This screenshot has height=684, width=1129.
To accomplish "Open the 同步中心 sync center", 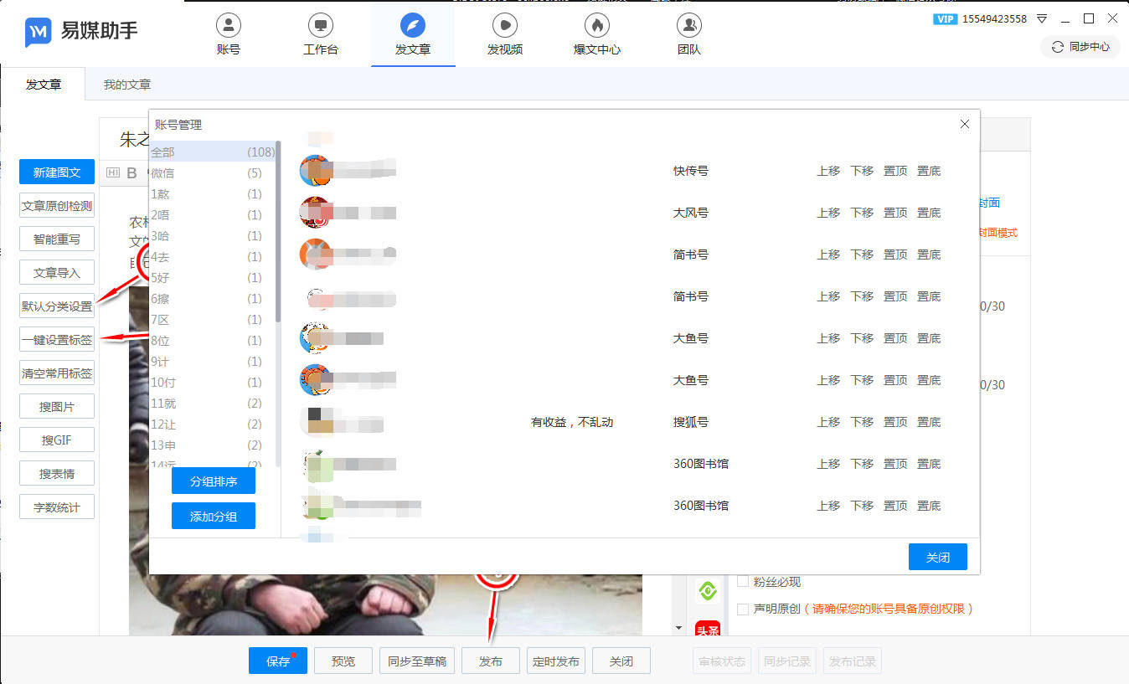I will (x=1080, y=47).
